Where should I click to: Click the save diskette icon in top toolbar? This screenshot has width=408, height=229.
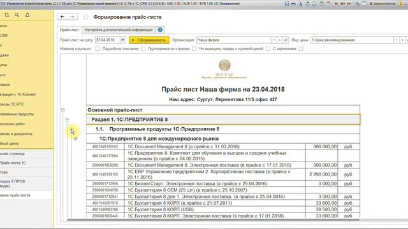(x=287, y=4)
